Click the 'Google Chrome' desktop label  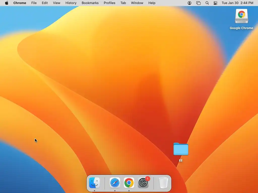tap(241, 28)
